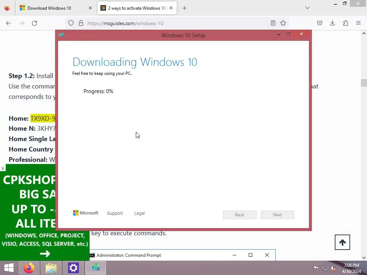This screenshot has height=275, width=367.
Task: Open the Save to Pocket icon
Action: [x=320, y=23]
